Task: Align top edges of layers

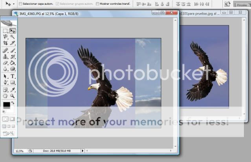Action: pos(138,4)
